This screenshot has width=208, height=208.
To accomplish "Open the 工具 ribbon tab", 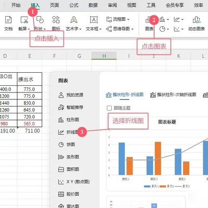I will point(151,5).
